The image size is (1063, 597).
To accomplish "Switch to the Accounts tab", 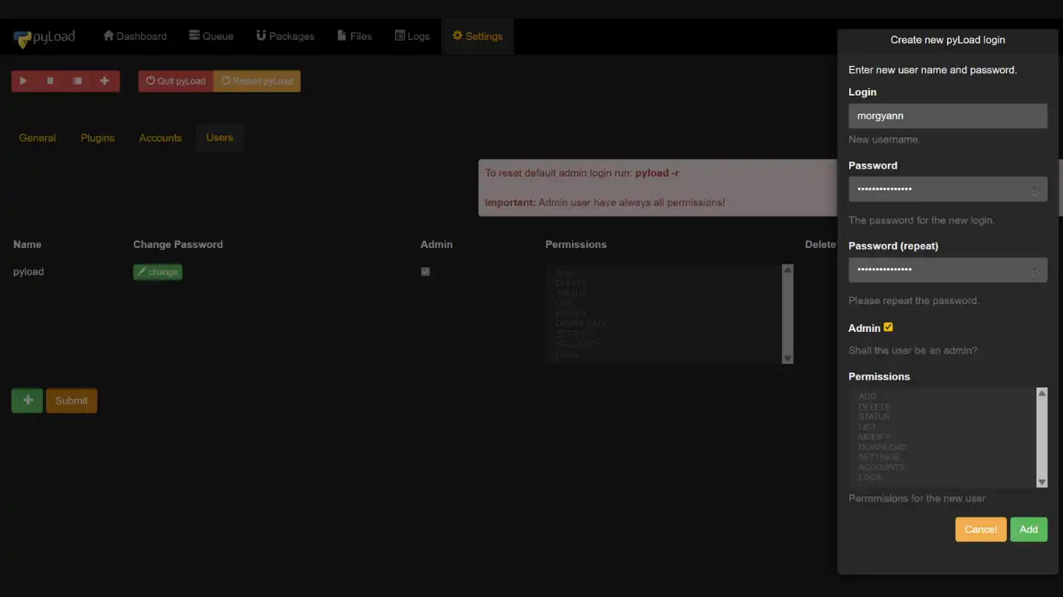I will 160,138.
